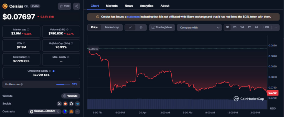Switch chart to candlestick view
The image size is (284, 117).
coord(141,28)
